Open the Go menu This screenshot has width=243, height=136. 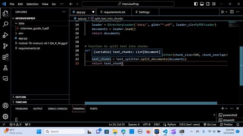coord(54,4)
